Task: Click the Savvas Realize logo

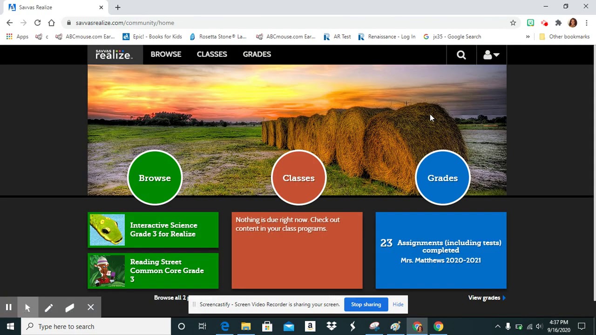Action: (114, 54)
